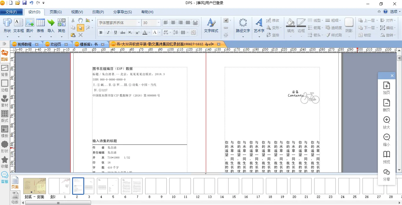The height and width of the screenshot is (205, 402).
Task: Click 加页 to add a page
Action: coord(386,88)
